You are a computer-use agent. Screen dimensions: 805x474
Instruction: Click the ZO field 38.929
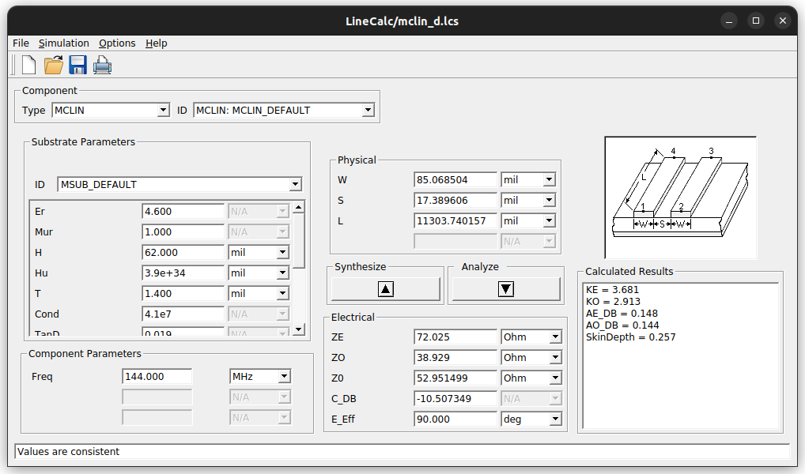click(455, 357)
